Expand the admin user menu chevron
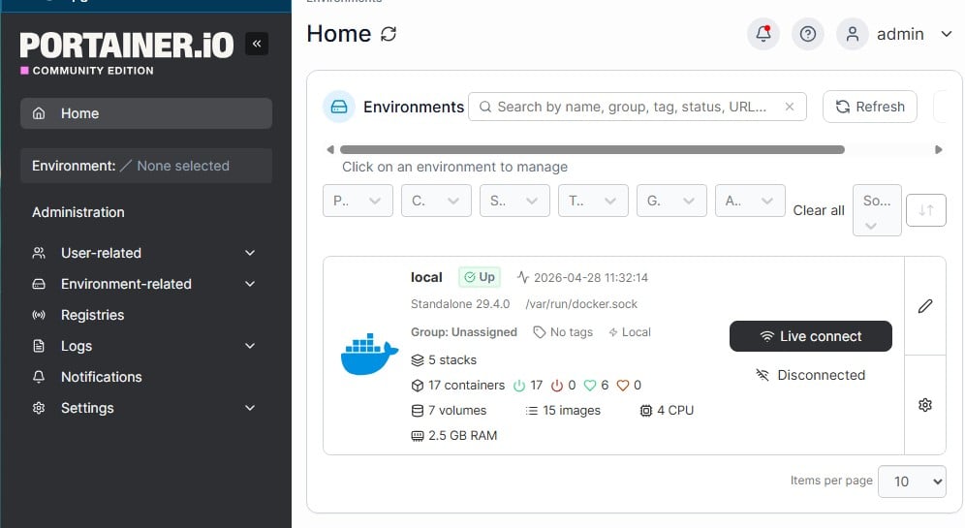This screenshot has height=528, width=965. (947, 34)
